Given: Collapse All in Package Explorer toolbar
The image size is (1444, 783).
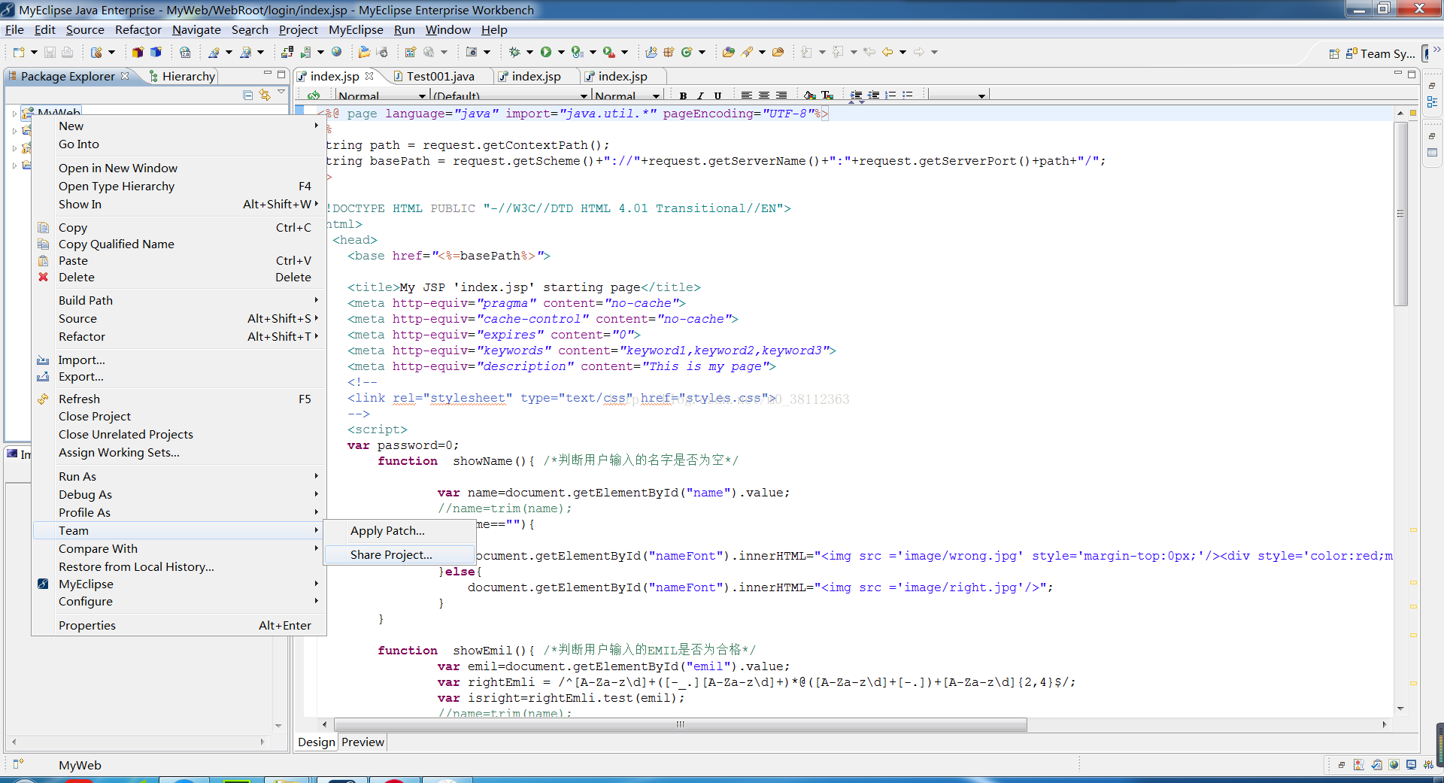Looking at the screenshot, I should [248, 95].
